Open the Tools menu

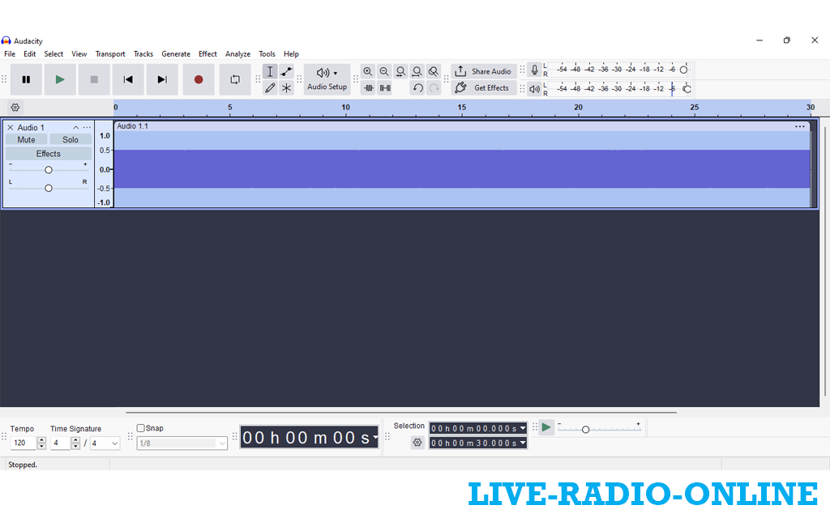point(267,54)
